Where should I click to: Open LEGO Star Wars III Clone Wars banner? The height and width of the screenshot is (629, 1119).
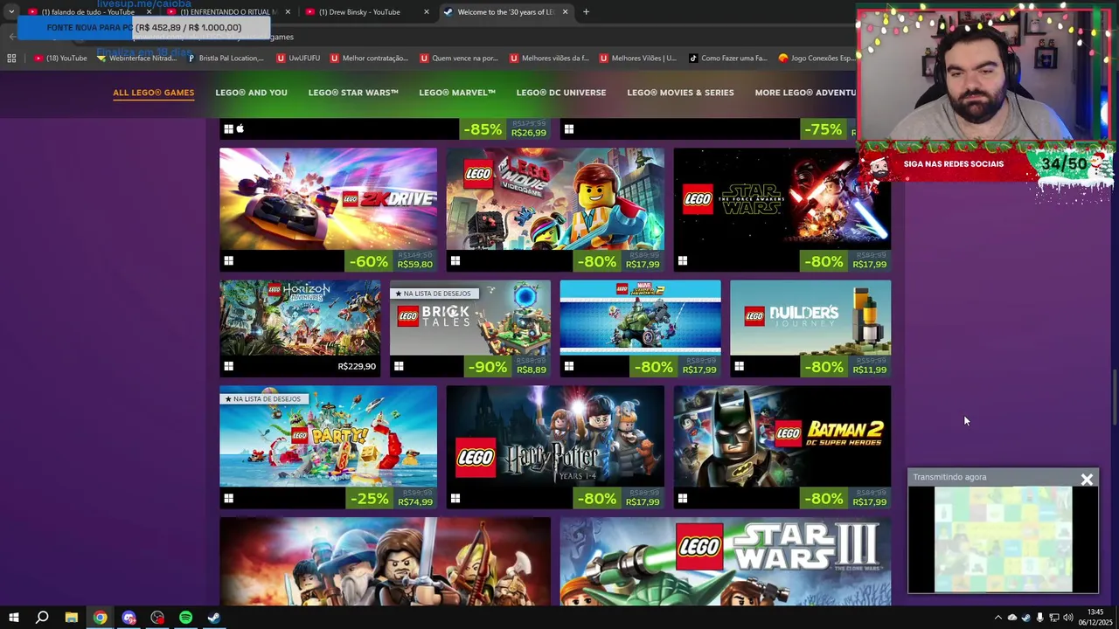point(726,562)
